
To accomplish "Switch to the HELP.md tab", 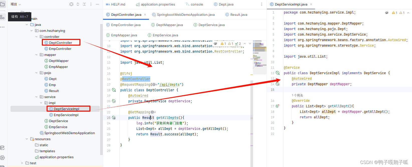I will point(115,4).
